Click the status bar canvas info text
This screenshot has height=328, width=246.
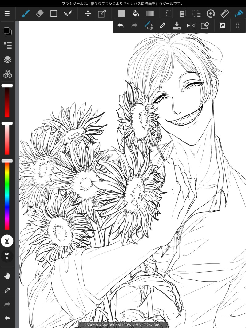click(x=123, y=325)
